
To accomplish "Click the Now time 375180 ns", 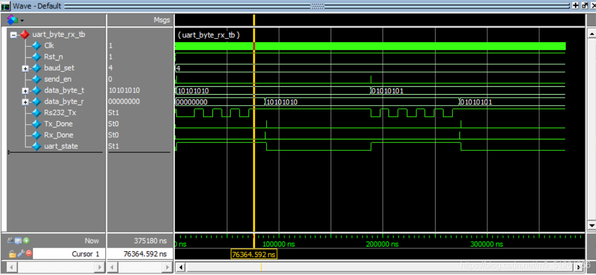I will pos(151,241).
